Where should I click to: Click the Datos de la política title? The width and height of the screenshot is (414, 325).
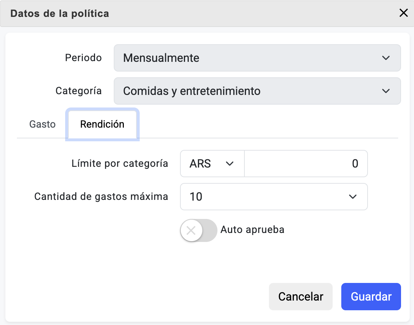click(x=60, y=14)
